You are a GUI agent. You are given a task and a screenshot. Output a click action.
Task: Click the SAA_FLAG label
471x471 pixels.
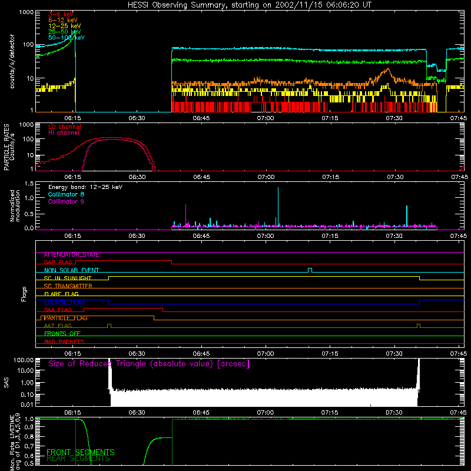tap(58, 310)
